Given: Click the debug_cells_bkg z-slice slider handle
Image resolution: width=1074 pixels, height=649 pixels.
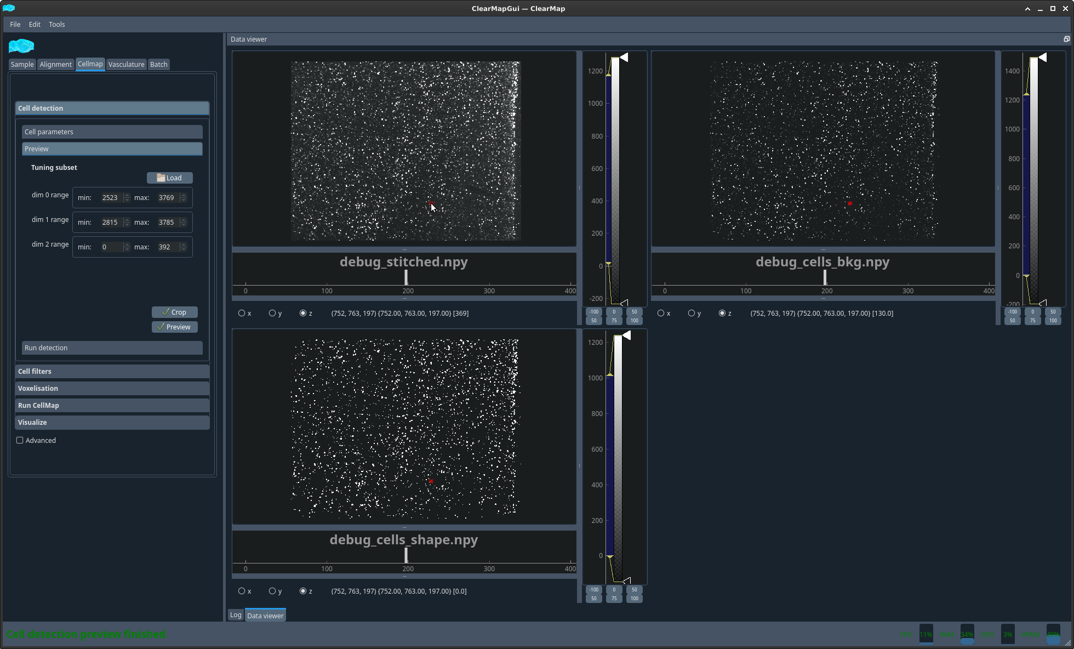Looking at the screenshot, I should (x=825, y=277).
